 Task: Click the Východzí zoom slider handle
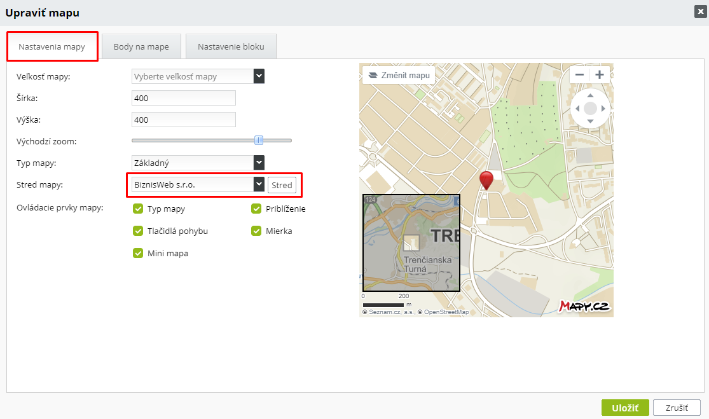(259, 141)
